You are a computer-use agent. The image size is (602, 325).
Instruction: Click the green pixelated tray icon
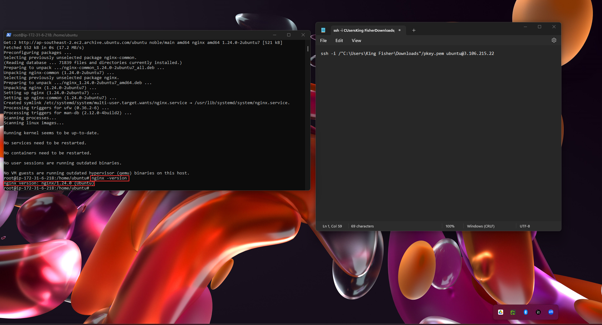pyautogui.click(x=513, y=312)
